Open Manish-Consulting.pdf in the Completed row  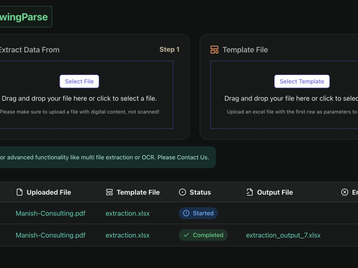(50, 235)
